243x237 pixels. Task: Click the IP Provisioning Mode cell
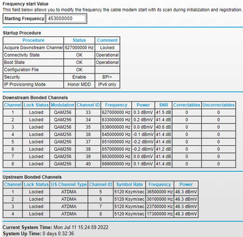[x=33, y=84]
